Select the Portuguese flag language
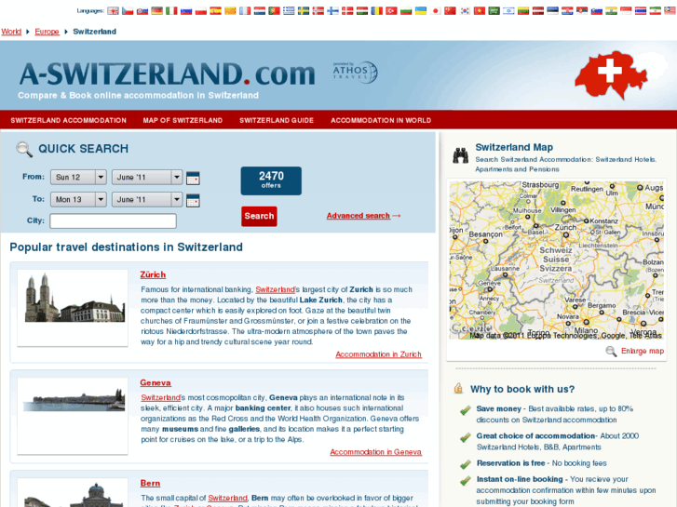The image size is (677, 507). (274, 11)
